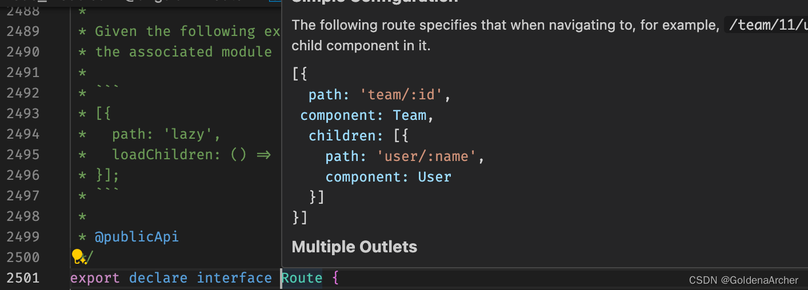Viewport: 808px width, 290px height.
Task: Click line number 2490
Action: (23, 52)
